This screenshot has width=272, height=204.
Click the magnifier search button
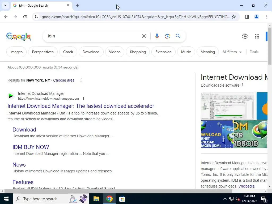pyautogui.click(x=178, y=36)
